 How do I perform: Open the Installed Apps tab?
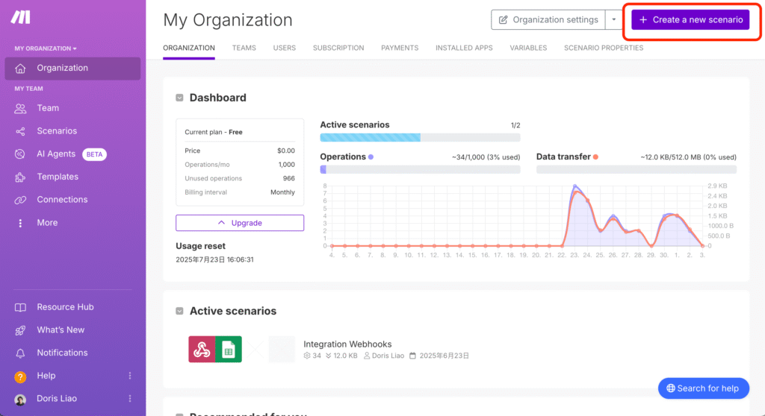coord(464,48)
